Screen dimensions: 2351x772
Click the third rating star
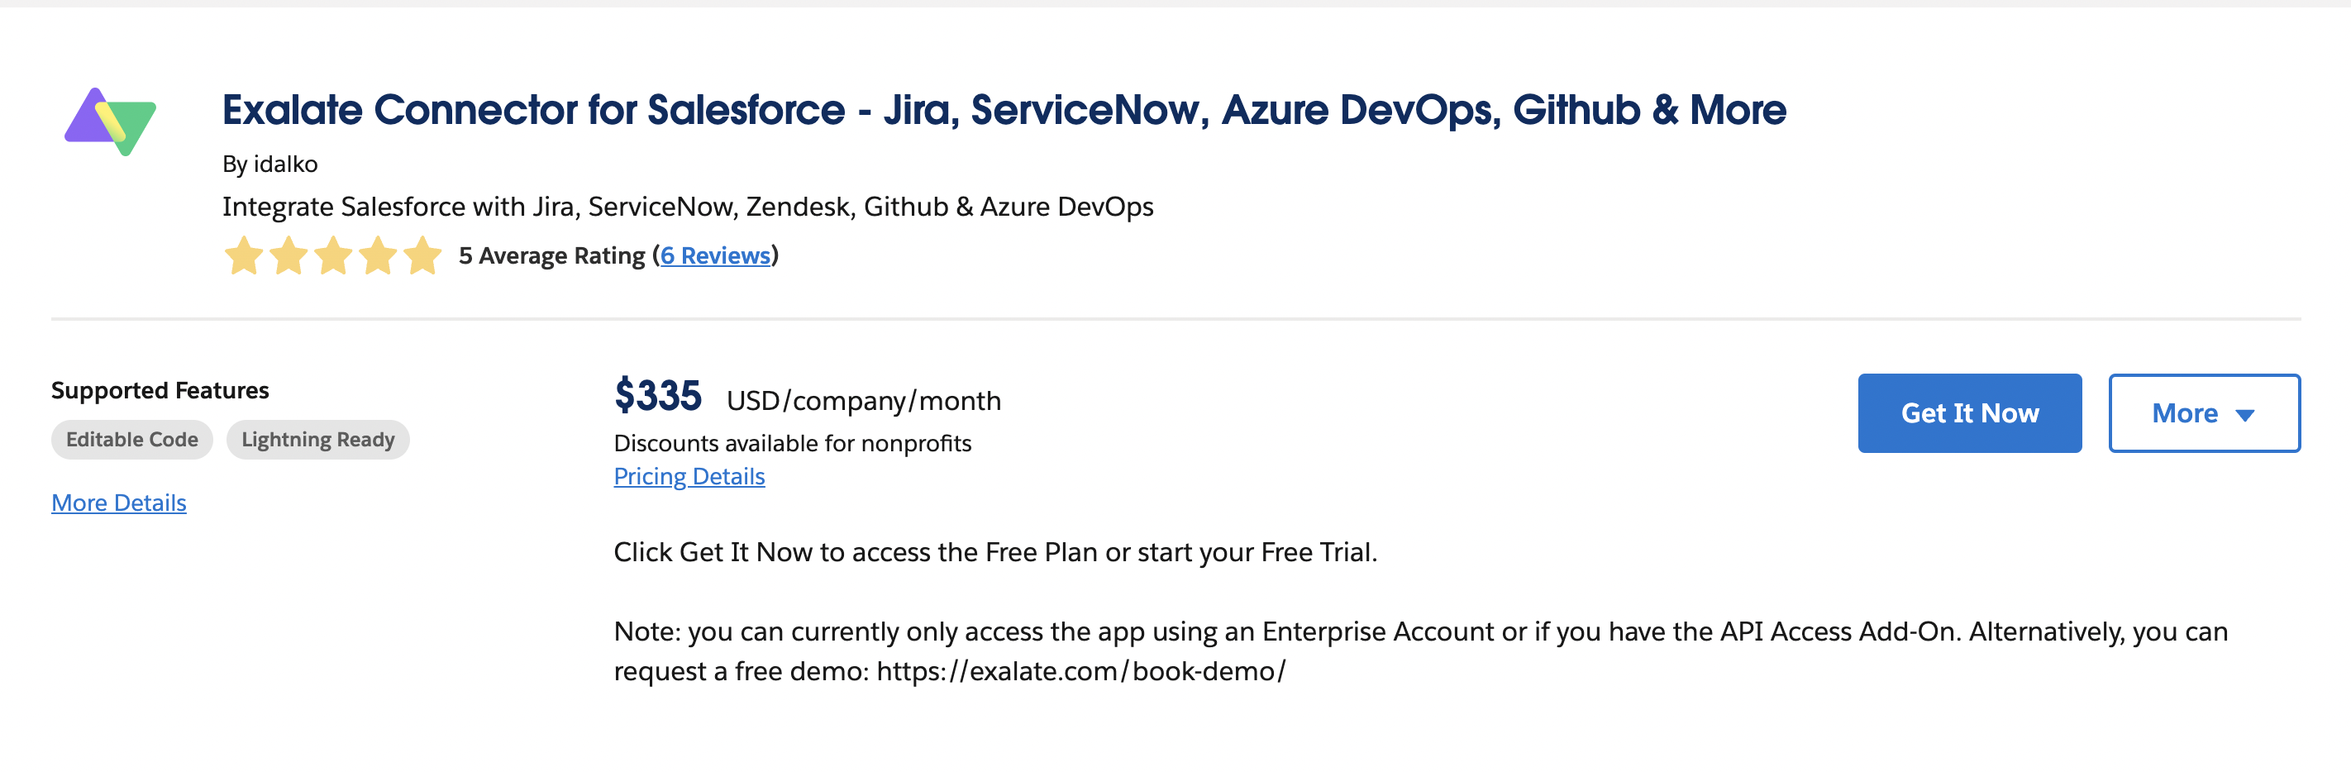tap(333, 256)
